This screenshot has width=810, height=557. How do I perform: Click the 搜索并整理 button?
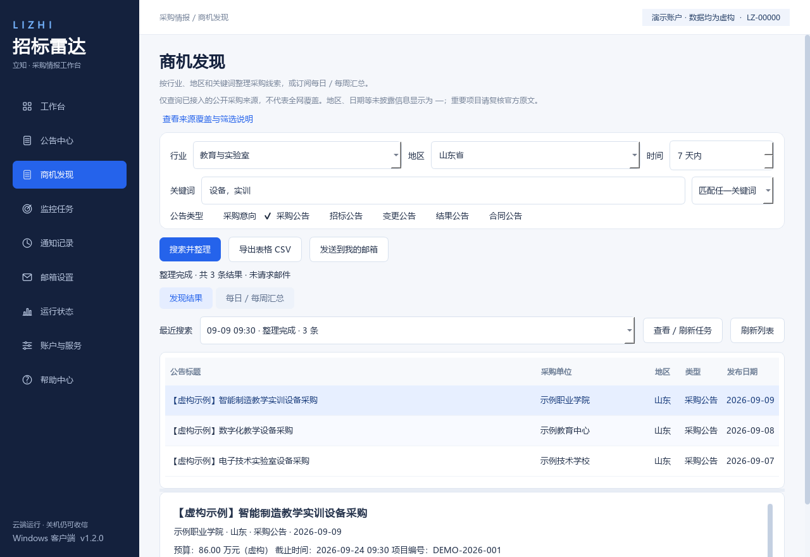coord(190,249)
